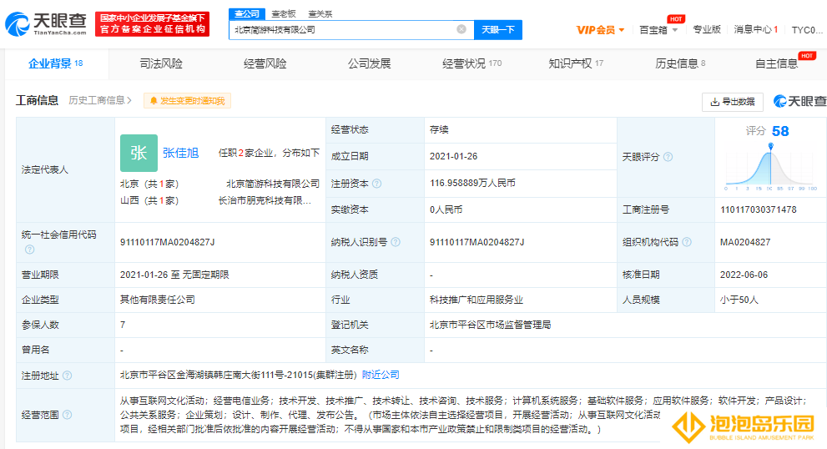This screenshot has width=827, height=449.
Task: Open the 历史信息 tab
Action: coord(680,63)
